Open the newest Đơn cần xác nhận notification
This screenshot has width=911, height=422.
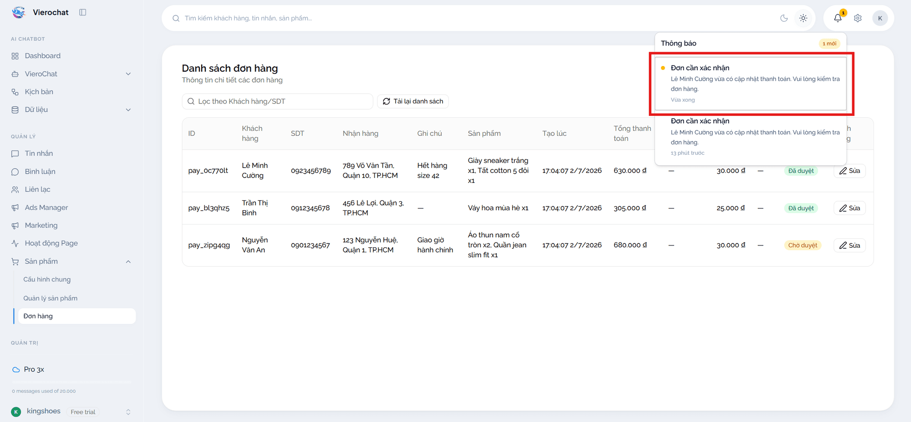point(751,84)
